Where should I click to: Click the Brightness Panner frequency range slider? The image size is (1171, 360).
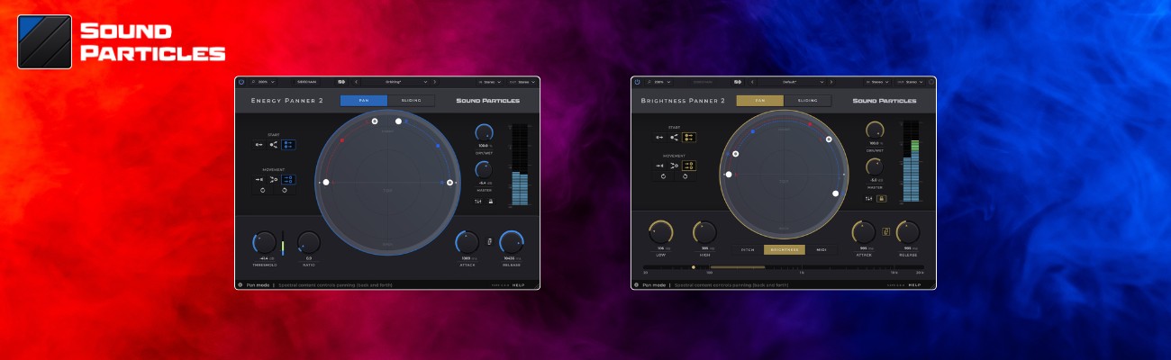(x=784, y=267)
